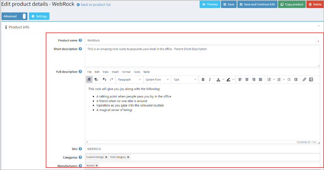Image resolution: width=324 pixels, height=170 pixels.
Task: Insert or edit a link
Action: pos(304,79)
